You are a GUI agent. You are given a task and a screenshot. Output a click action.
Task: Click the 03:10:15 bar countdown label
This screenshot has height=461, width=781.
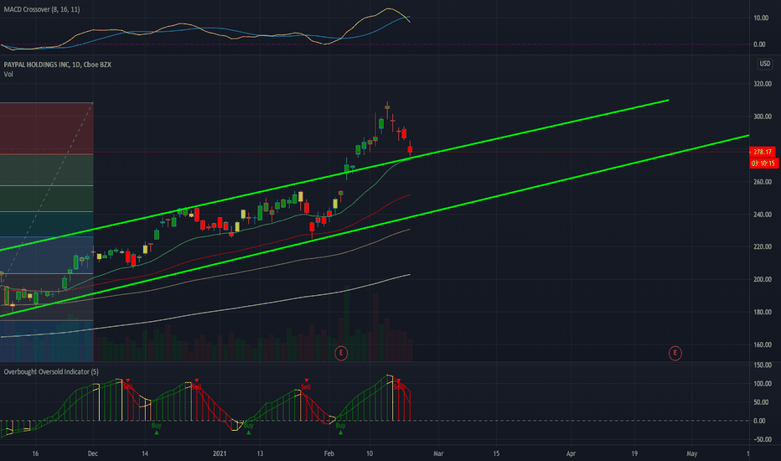click(x=763, y=163)
